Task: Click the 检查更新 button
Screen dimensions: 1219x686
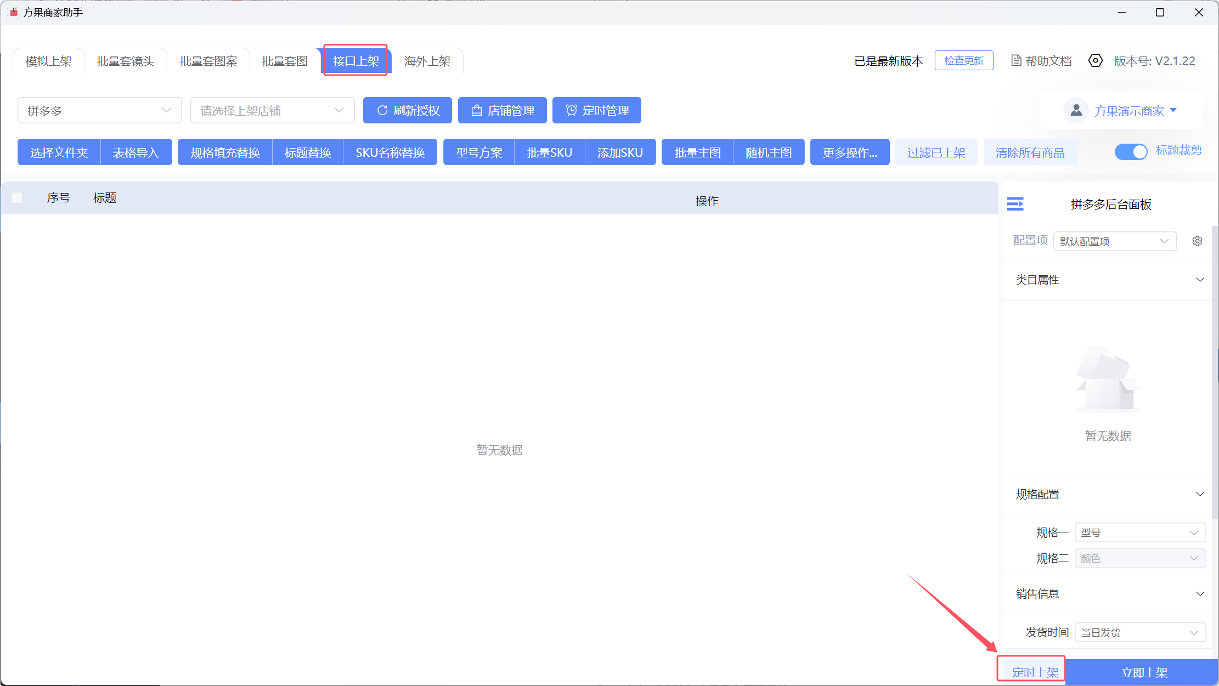Action: click(963, 60)
